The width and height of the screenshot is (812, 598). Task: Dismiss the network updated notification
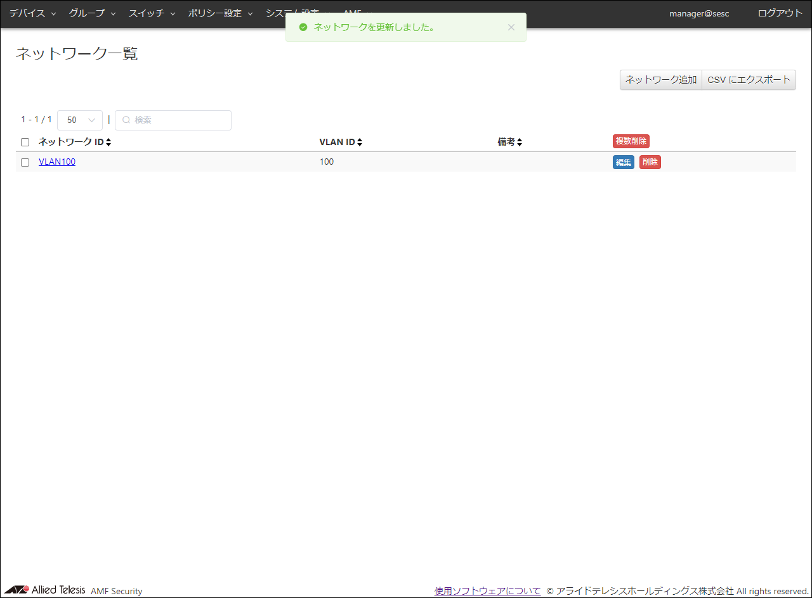tap(511, 27)
